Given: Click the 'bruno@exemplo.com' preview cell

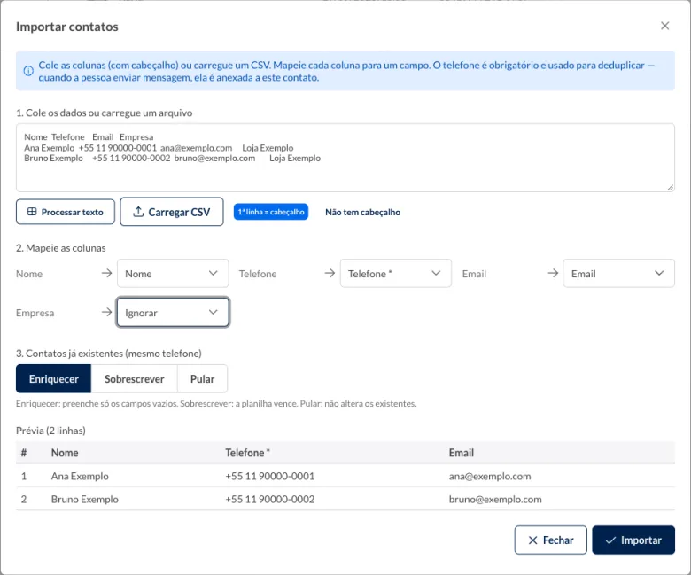Looking at the screenshot, I should (495, 499).
